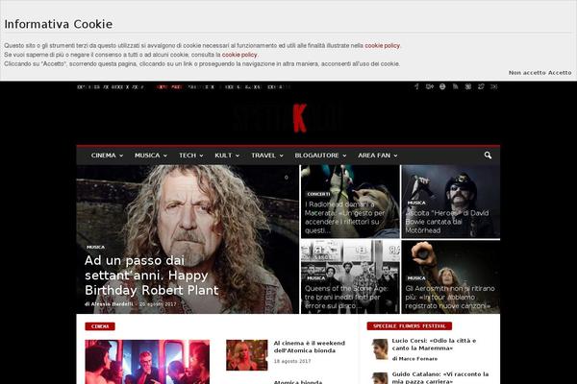
Task: Open the Facebook social icon in top bar
Action: coord(416,86)
